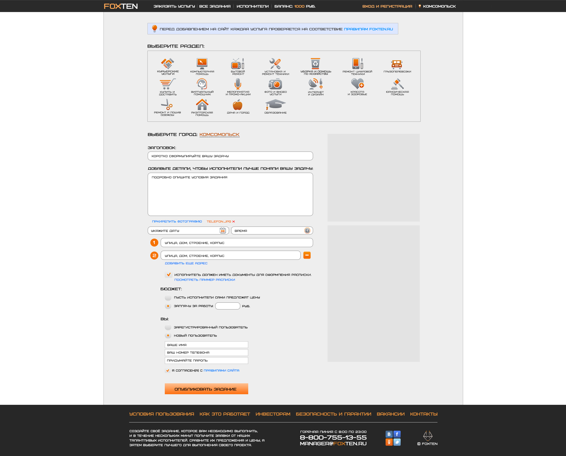
Task: Choose the Education graduation cap icon
Action: pos(275,105)
